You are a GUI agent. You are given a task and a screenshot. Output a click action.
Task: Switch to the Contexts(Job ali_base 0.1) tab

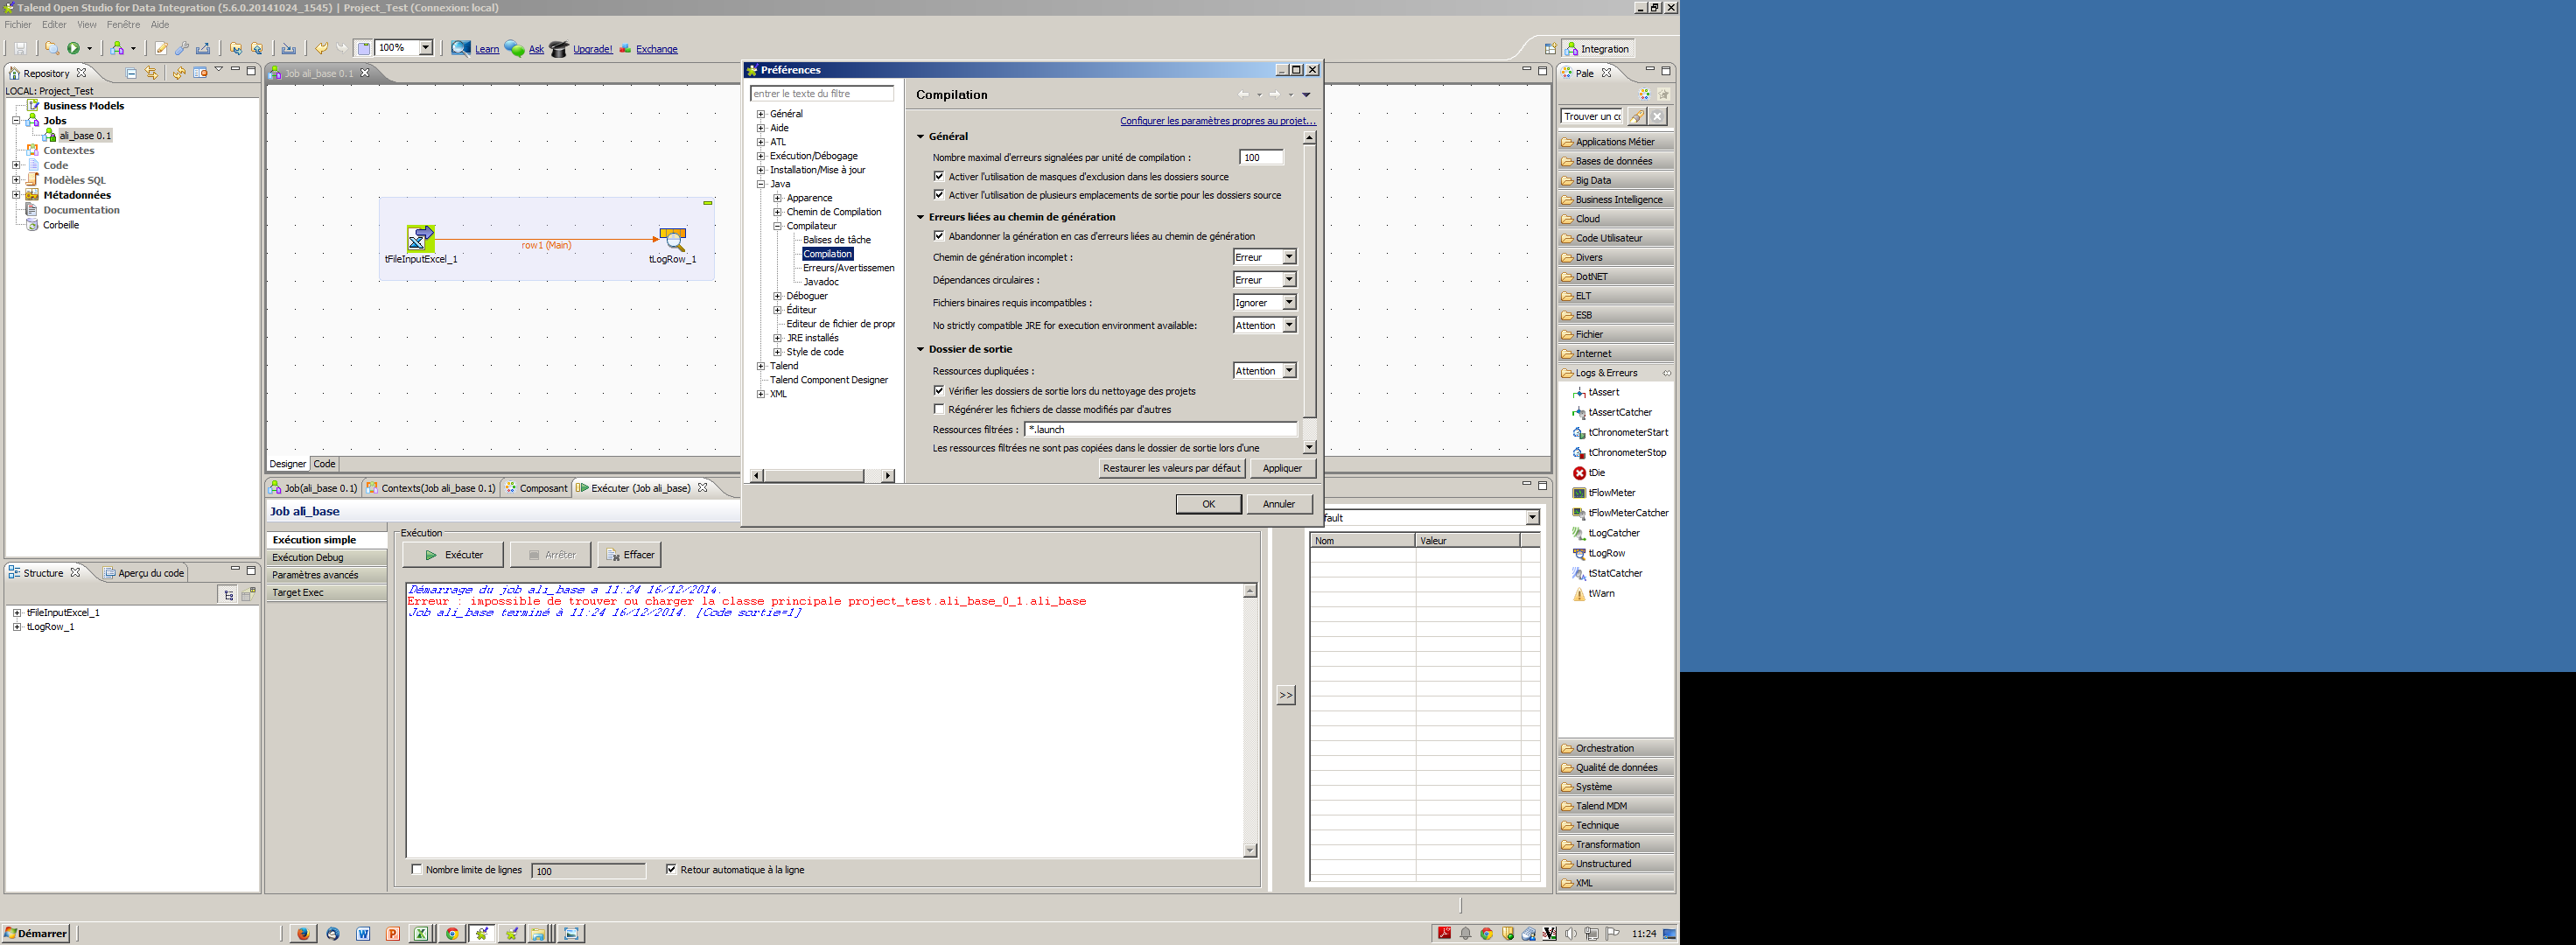coord(431,489)
